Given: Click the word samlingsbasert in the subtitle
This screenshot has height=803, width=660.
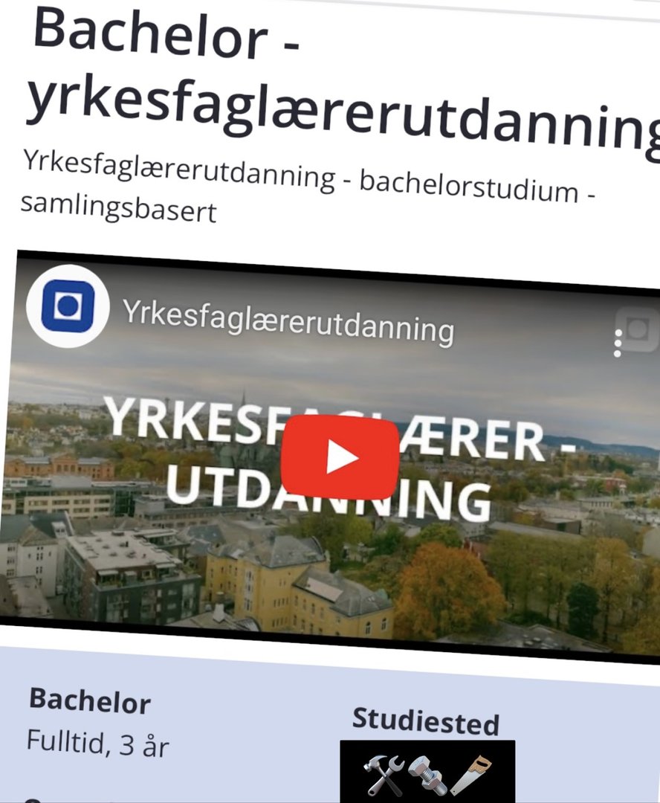Looking at the screenshot, I should (x=118, y=208).
